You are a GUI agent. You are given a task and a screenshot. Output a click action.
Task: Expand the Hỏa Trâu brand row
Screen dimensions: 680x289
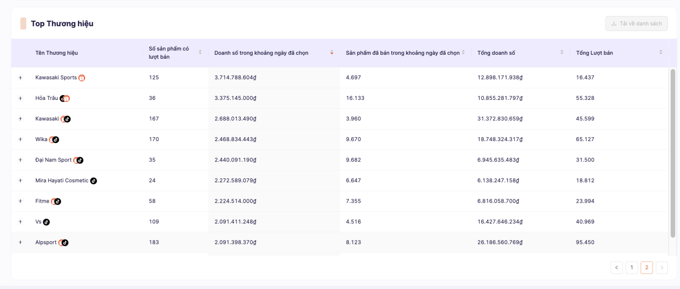click(x=20, y=98)
